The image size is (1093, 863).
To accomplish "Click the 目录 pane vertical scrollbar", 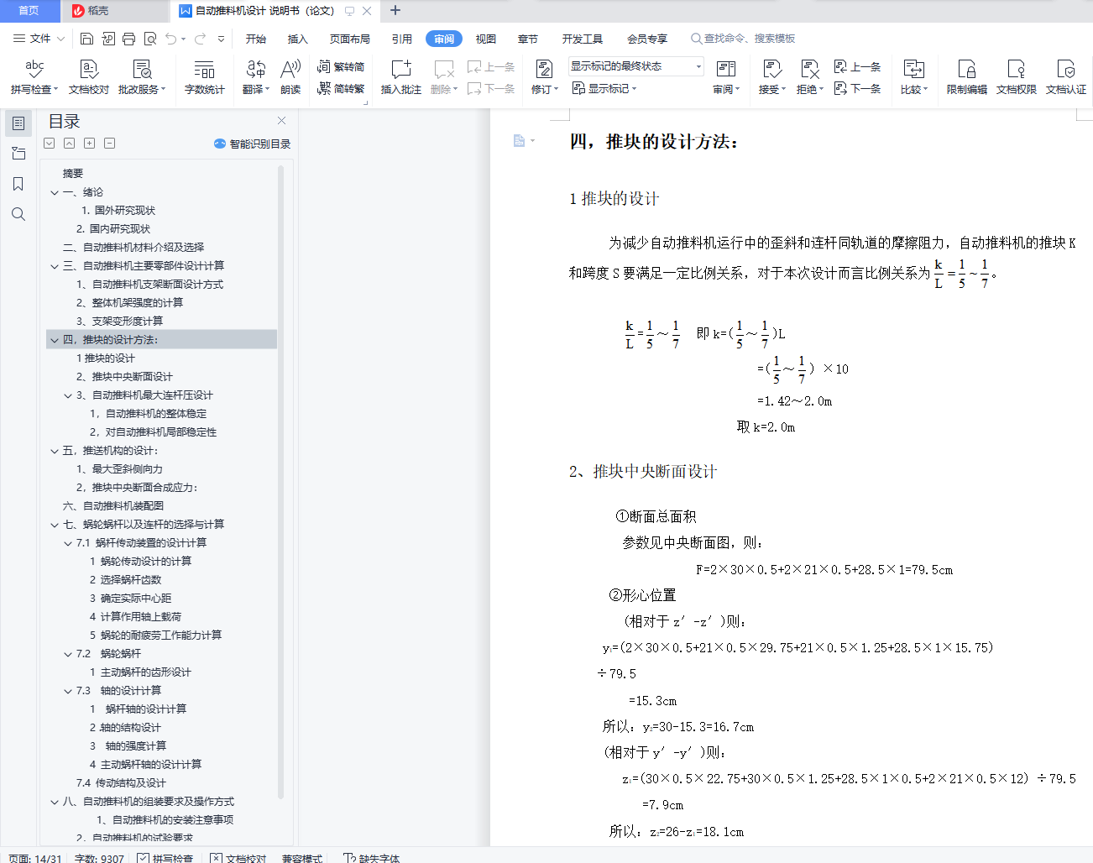I will tap(280, 482).
